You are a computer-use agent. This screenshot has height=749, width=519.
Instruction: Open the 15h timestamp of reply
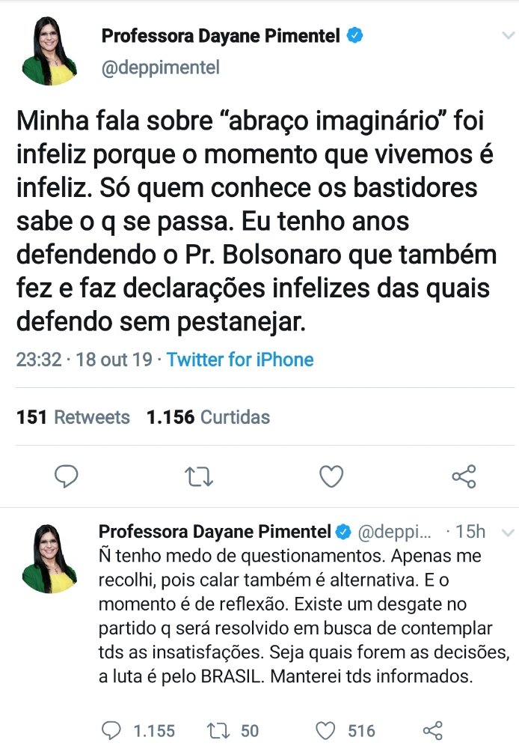click(470, 533)
